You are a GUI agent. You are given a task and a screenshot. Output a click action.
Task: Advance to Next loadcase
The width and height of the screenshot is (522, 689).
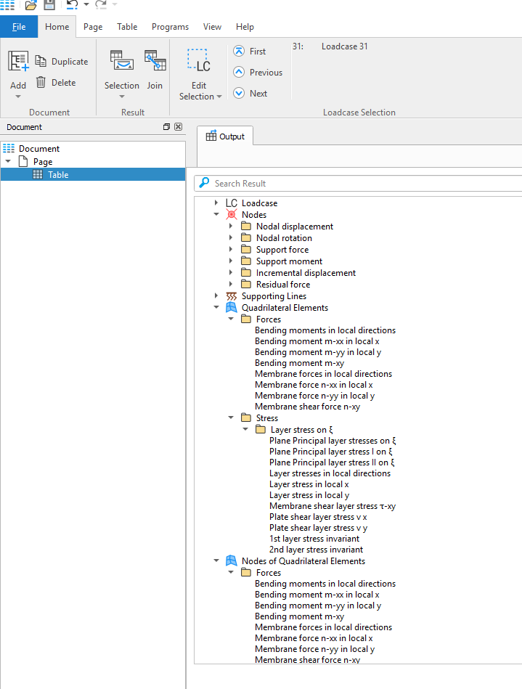coord(239,94)
